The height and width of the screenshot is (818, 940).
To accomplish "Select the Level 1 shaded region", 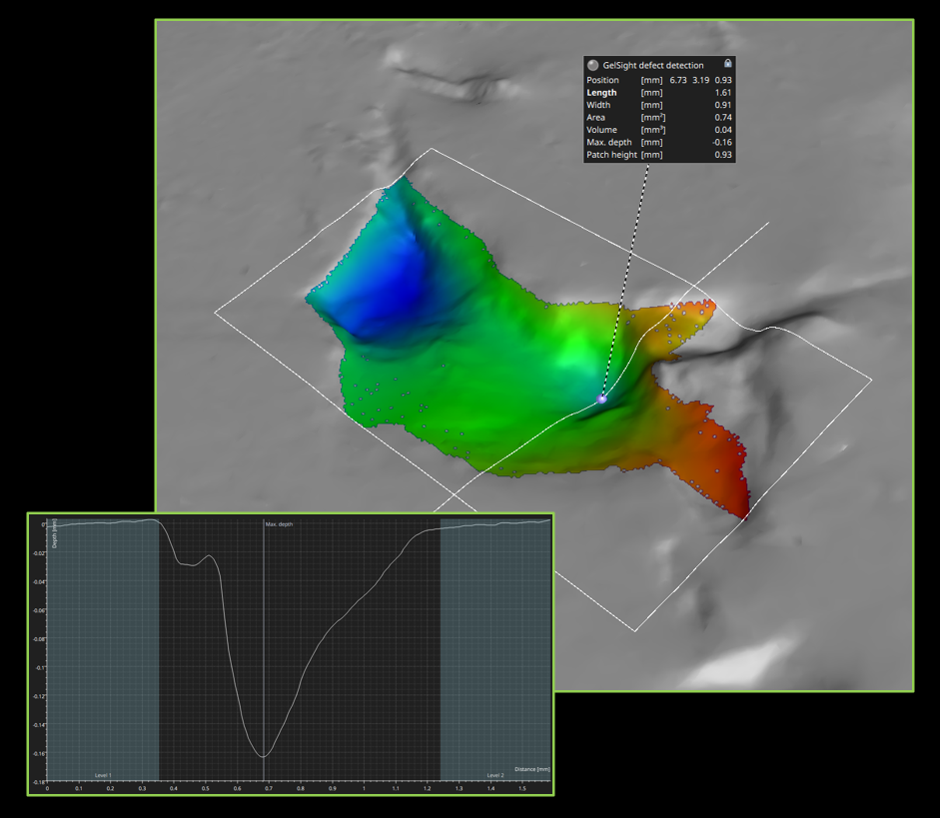I will (103, 649).
